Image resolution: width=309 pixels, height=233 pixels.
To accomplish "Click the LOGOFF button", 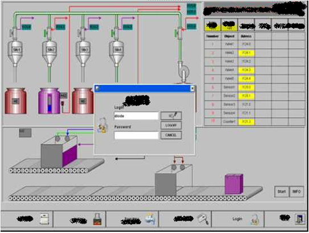I will click(x=171, y=126).
